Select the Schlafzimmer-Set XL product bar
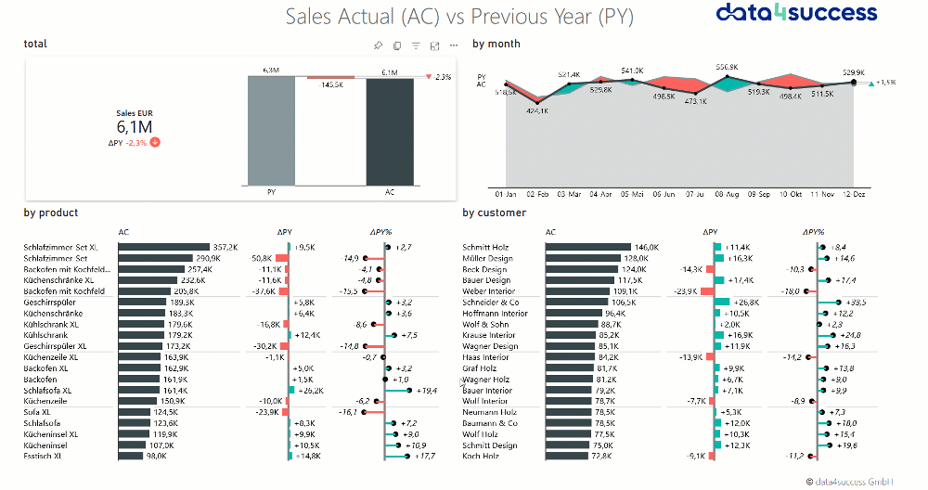 164,247
